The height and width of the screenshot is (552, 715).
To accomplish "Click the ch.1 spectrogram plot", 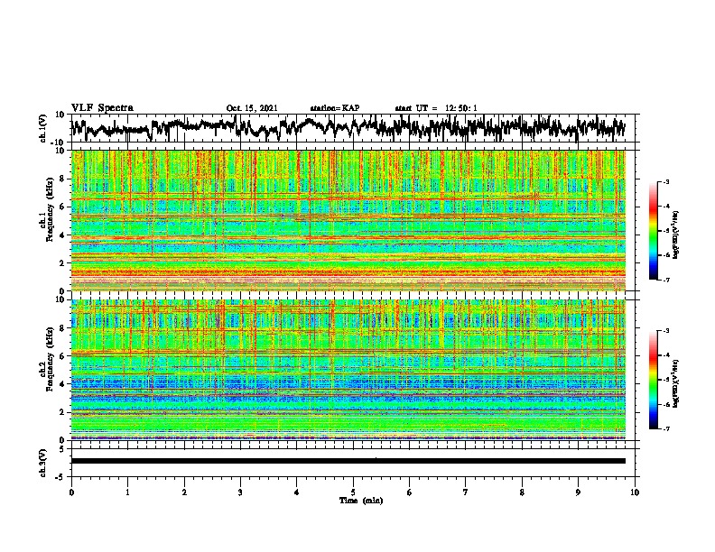I will (348, 220).
